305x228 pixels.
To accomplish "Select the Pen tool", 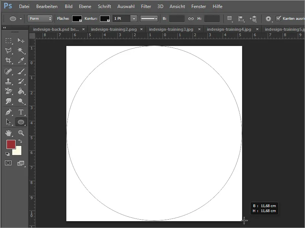I will (x=8, y=112).
